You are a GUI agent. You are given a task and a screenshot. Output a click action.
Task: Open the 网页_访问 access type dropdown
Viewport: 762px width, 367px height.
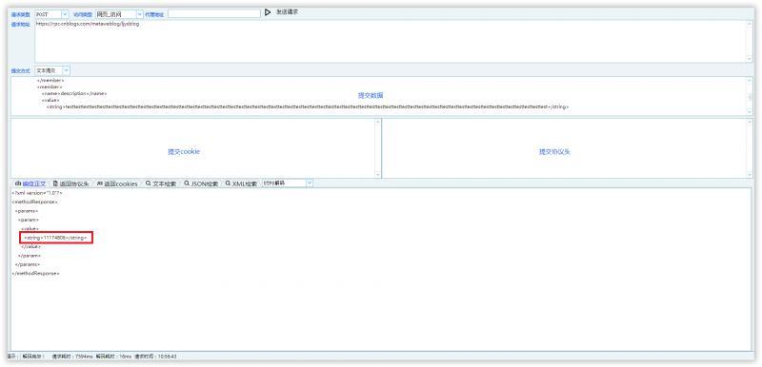(x=120, y=14)
